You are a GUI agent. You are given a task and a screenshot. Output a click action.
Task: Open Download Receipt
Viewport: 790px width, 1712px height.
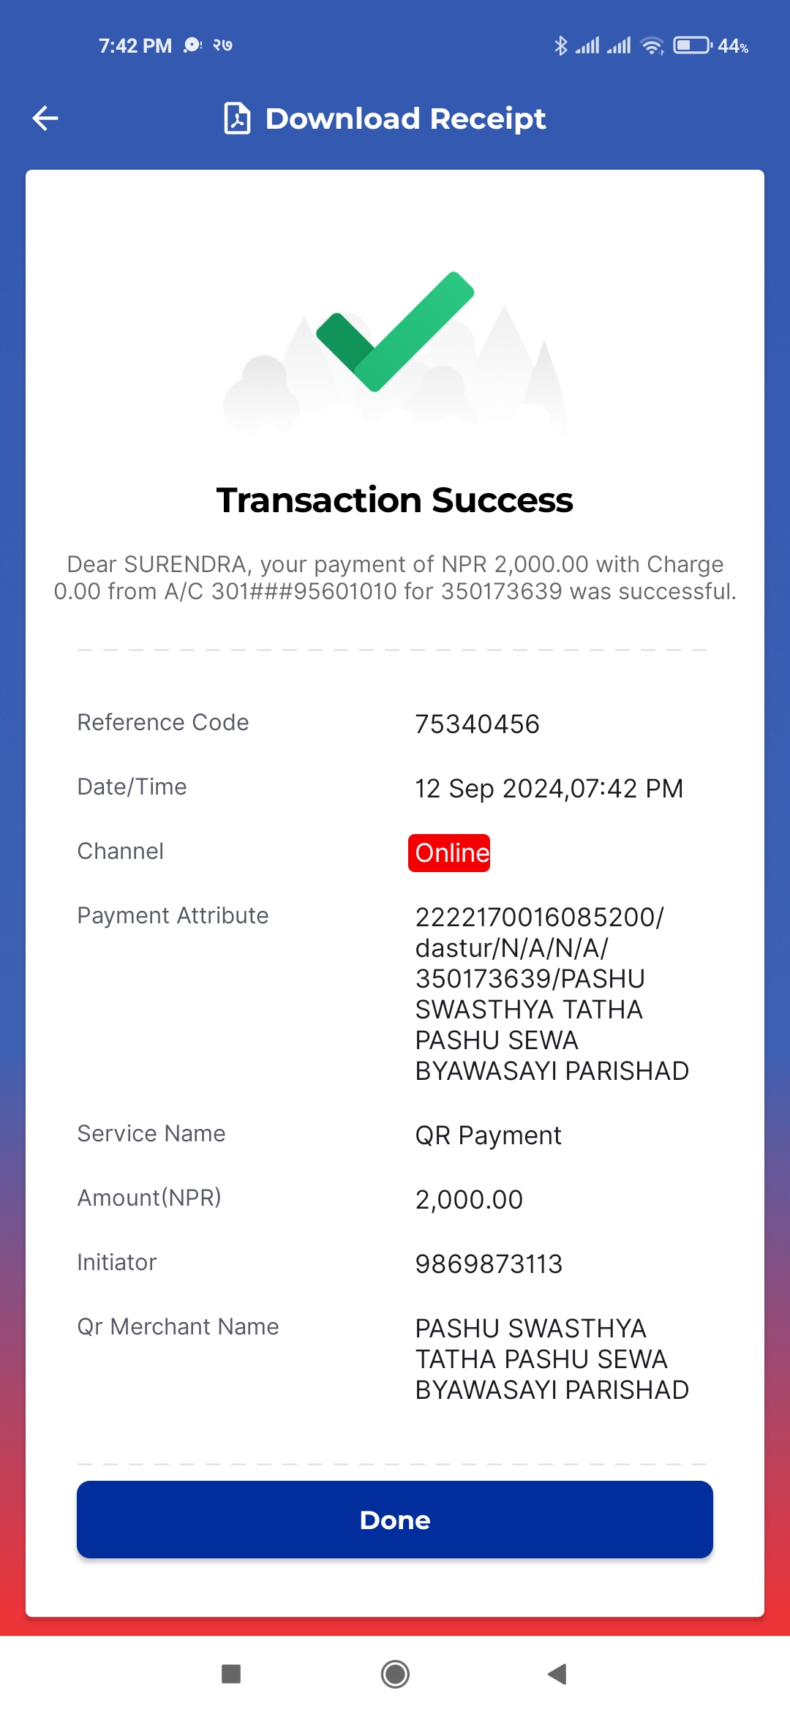point(405,119)
